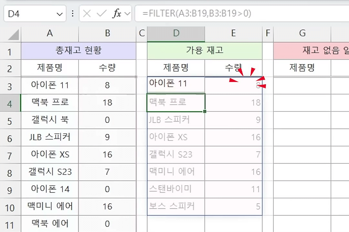The image size is (349, 232).
Task: Click cell A10 '맥미니 에어'
Action: 50,207
